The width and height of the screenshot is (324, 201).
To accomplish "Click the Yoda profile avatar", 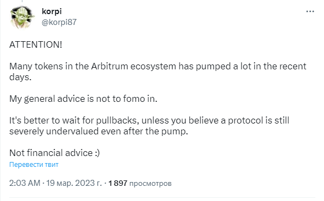I will coord(22,17).
